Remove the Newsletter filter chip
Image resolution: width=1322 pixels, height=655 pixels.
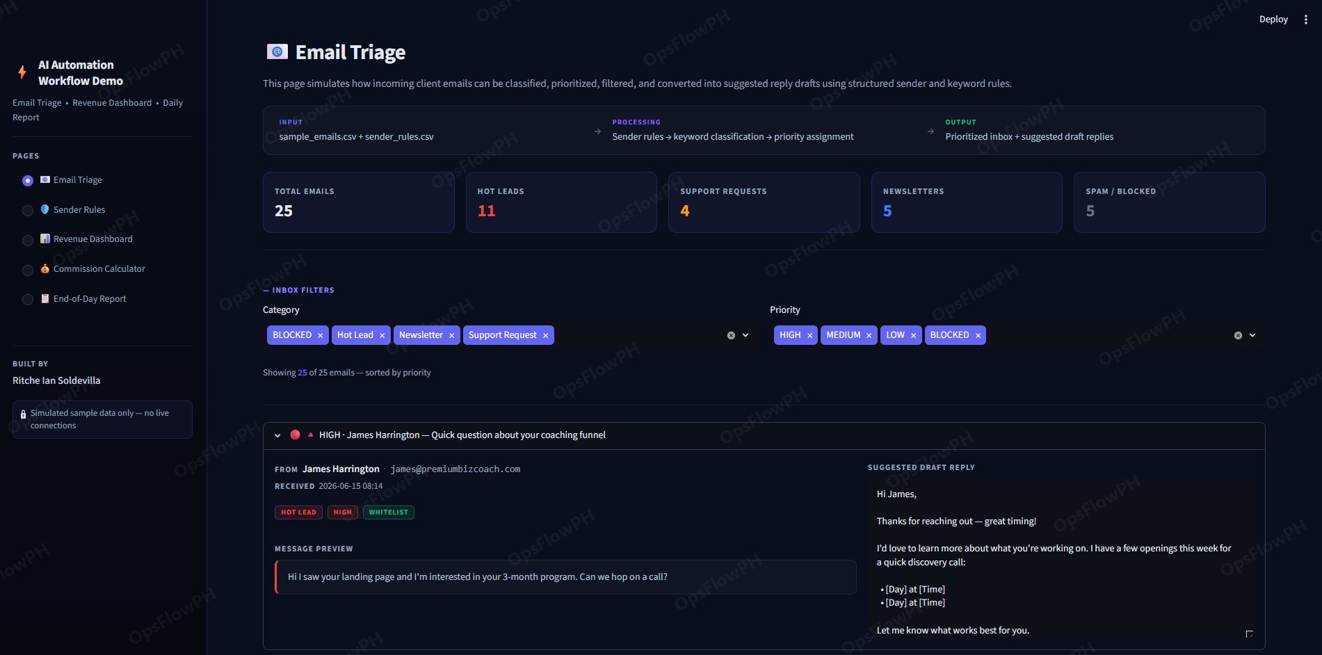(x=451, y=335)
